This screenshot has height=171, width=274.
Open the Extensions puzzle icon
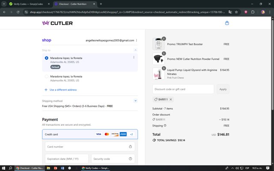click(x=253, y=12)
